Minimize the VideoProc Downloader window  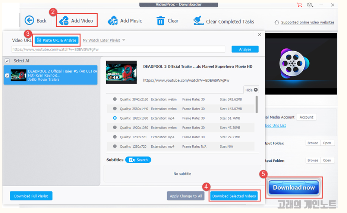point(321,5)
